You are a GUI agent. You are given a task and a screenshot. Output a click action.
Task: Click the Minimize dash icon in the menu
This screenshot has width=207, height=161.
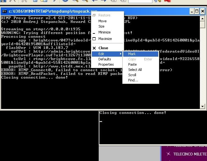(94, 33)
